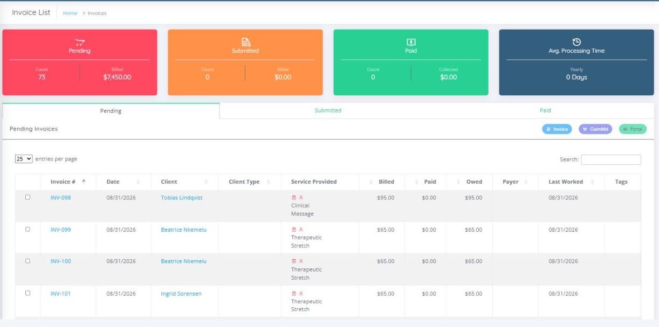
Task: Click person icon in INV-099 service cell
Action: point(301,229)
